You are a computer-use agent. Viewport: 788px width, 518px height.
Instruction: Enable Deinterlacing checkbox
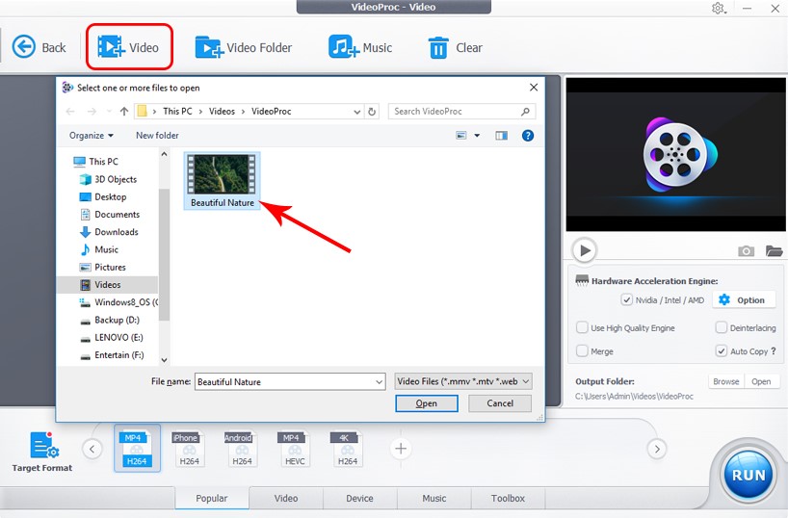pos(722,327)
